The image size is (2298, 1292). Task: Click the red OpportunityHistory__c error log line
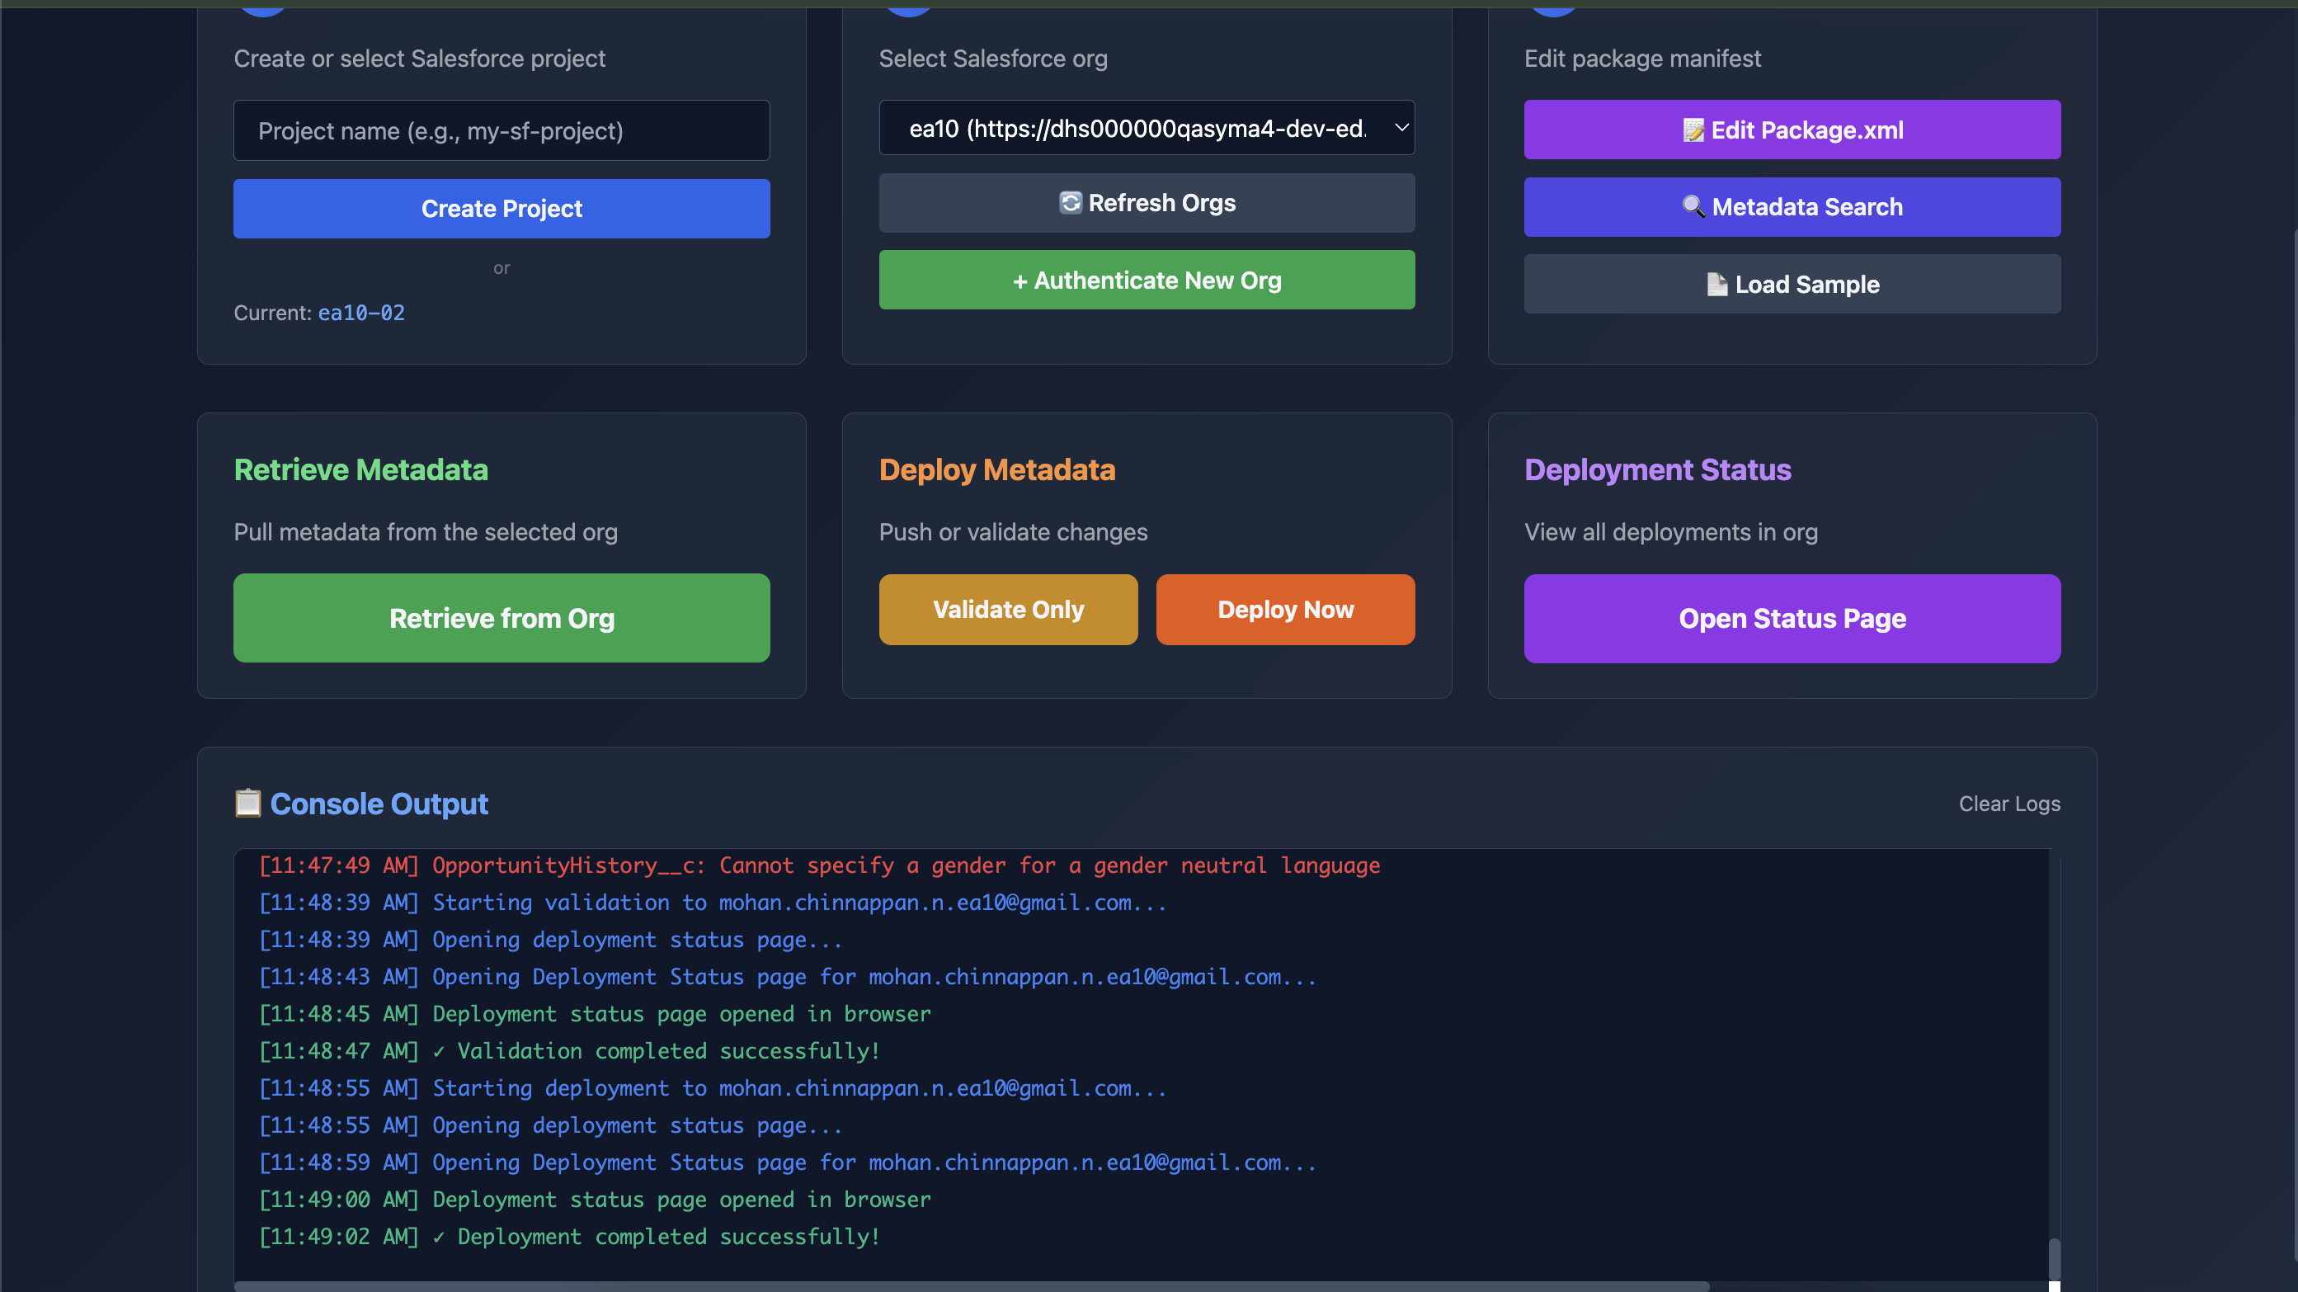tap(905, 865)
